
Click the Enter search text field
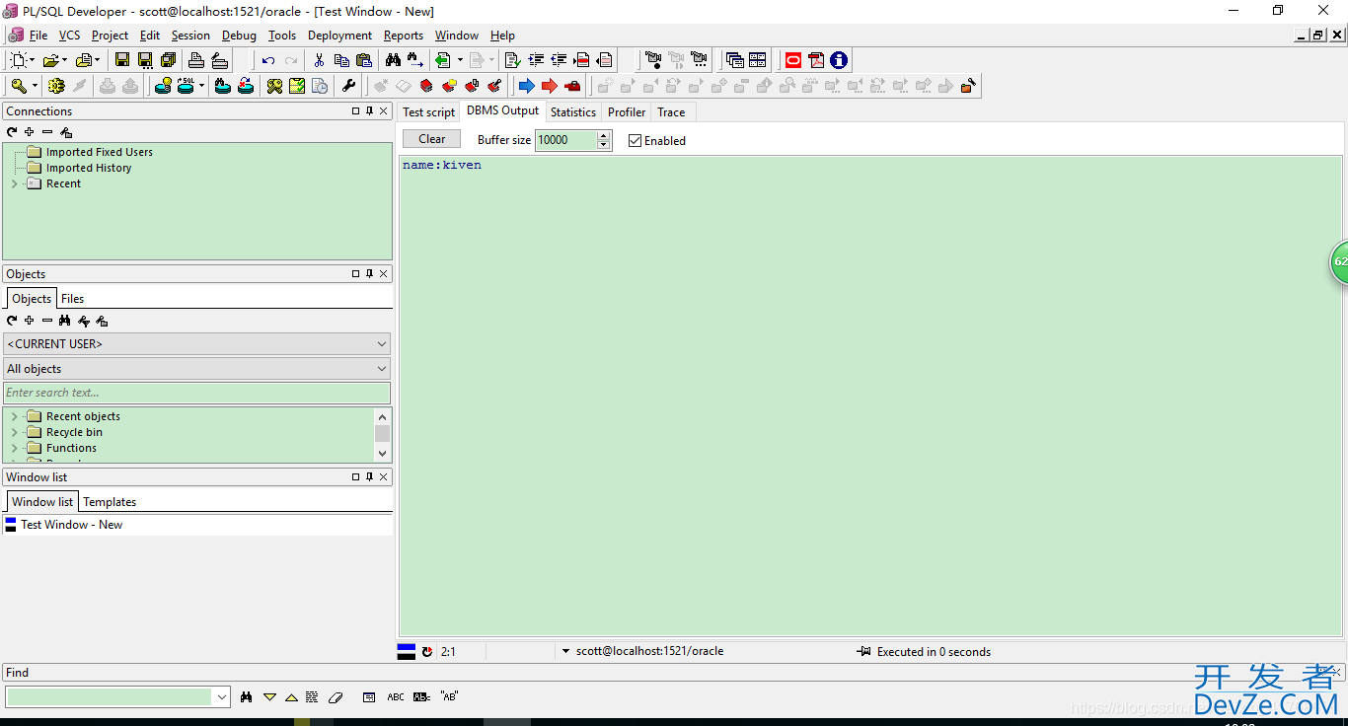[x=197, y=393]
